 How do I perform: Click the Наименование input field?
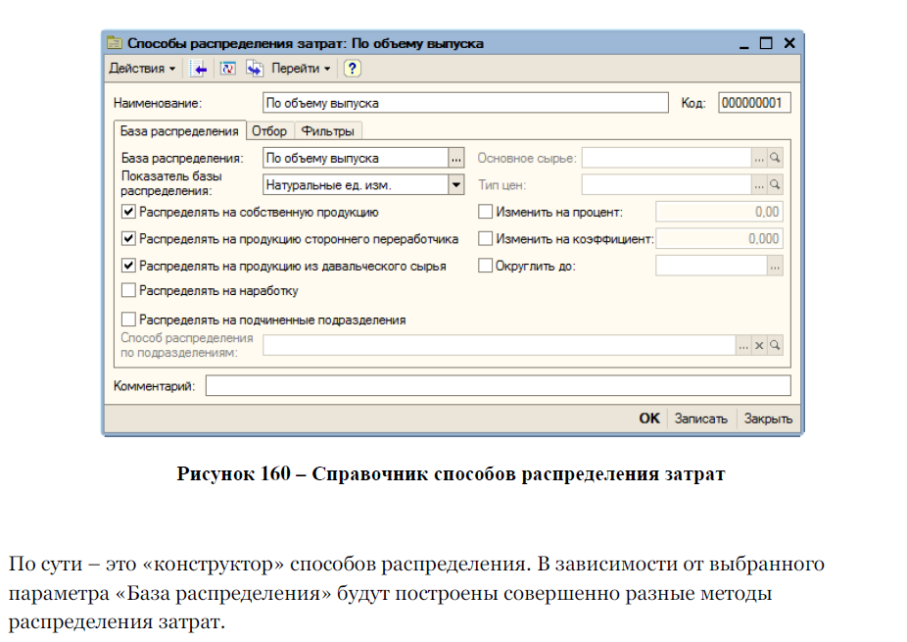click(x=465, y=103)
